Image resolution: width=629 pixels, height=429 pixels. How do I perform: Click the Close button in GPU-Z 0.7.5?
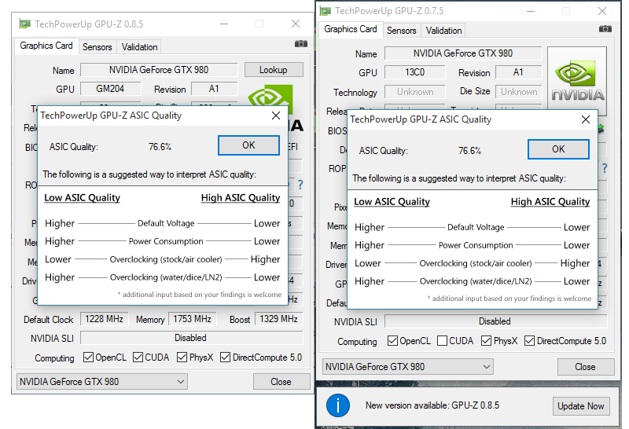(x=586, y=366)
